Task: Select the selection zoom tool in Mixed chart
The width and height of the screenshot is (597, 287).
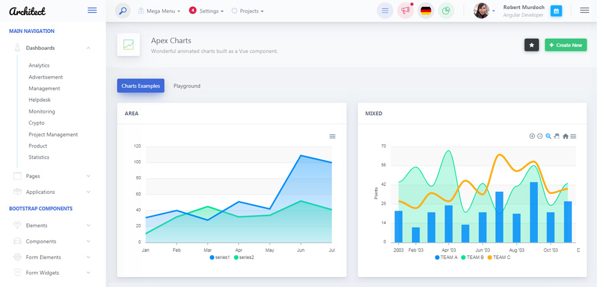Action: [x=548, y=136]
